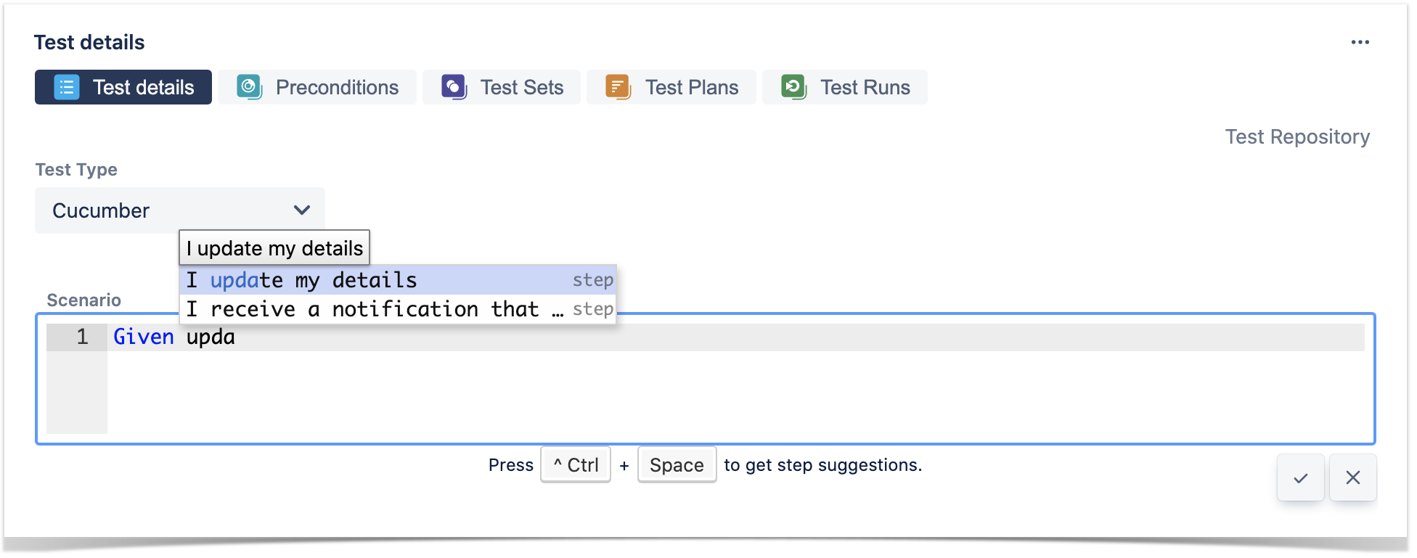Choose the 'I receive a notification that' suggestion

click(398, 309)
